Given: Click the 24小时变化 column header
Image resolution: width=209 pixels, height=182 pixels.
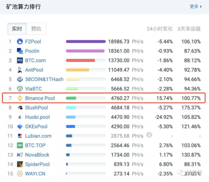Looking at the screenshot, I should 160,29.
